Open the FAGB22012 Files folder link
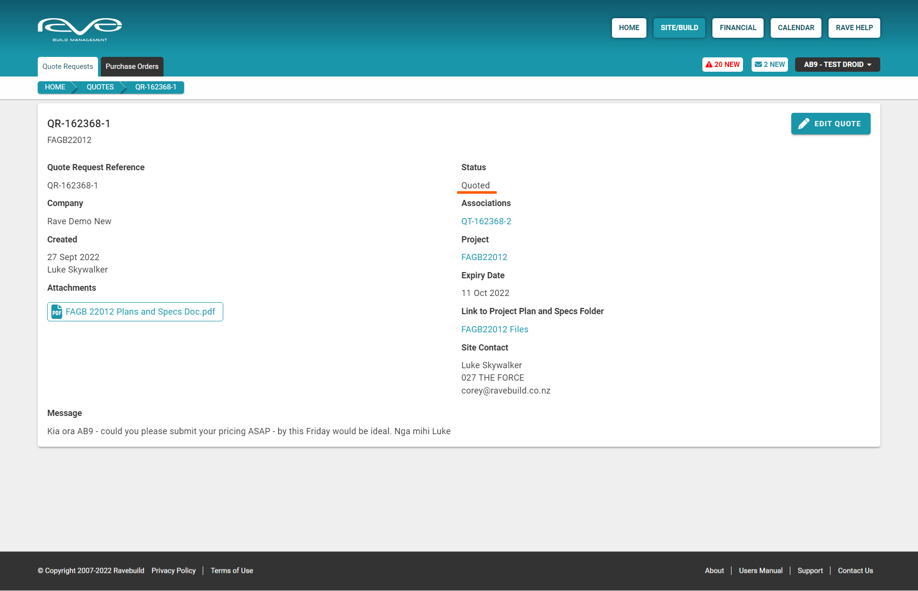The height and width of the screenshot is (591, 918). pos(494,329)
